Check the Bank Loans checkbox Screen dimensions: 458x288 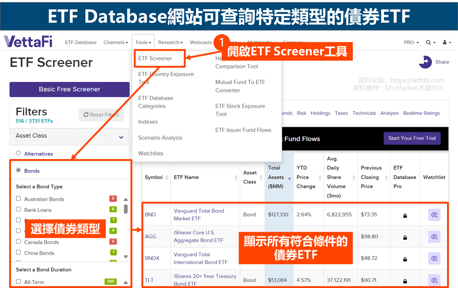[x=18, y=209]
